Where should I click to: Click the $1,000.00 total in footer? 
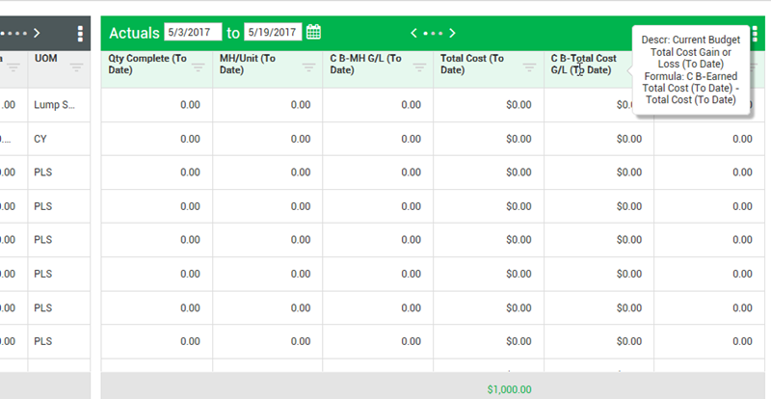click(x=509, y=388)
